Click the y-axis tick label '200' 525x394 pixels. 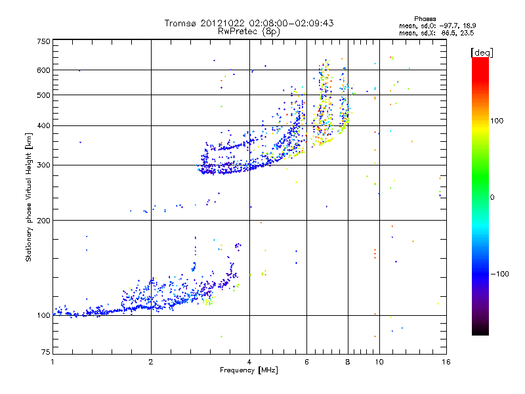(43, 221)
